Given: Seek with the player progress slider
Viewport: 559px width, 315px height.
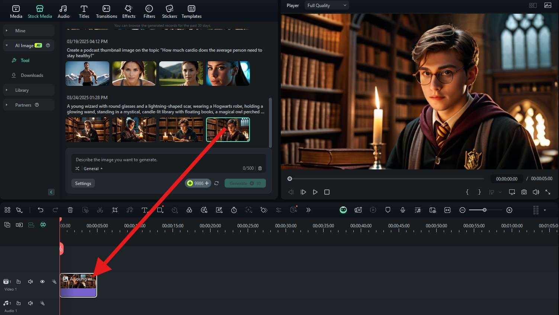Looking at the screenshot, I should tap(387, 179).
